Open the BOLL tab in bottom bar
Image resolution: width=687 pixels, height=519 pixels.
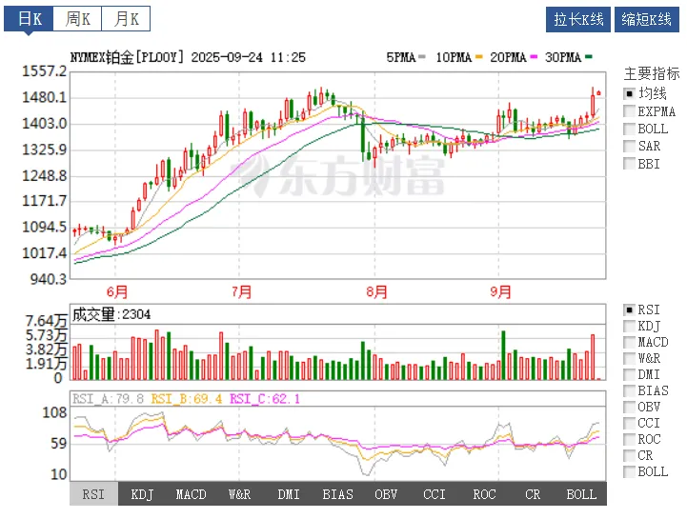coord(581,494)
